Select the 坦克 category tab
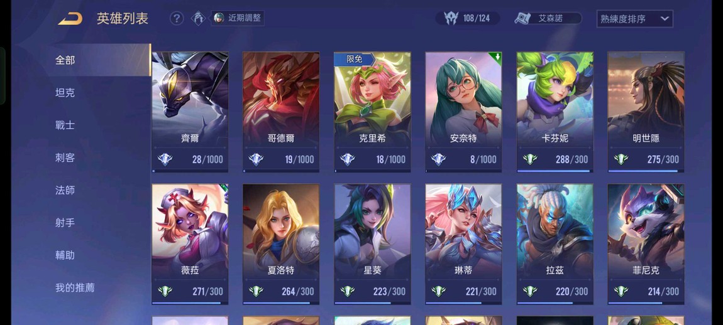This screenshot has width=723, height=325. pos(65,93)
